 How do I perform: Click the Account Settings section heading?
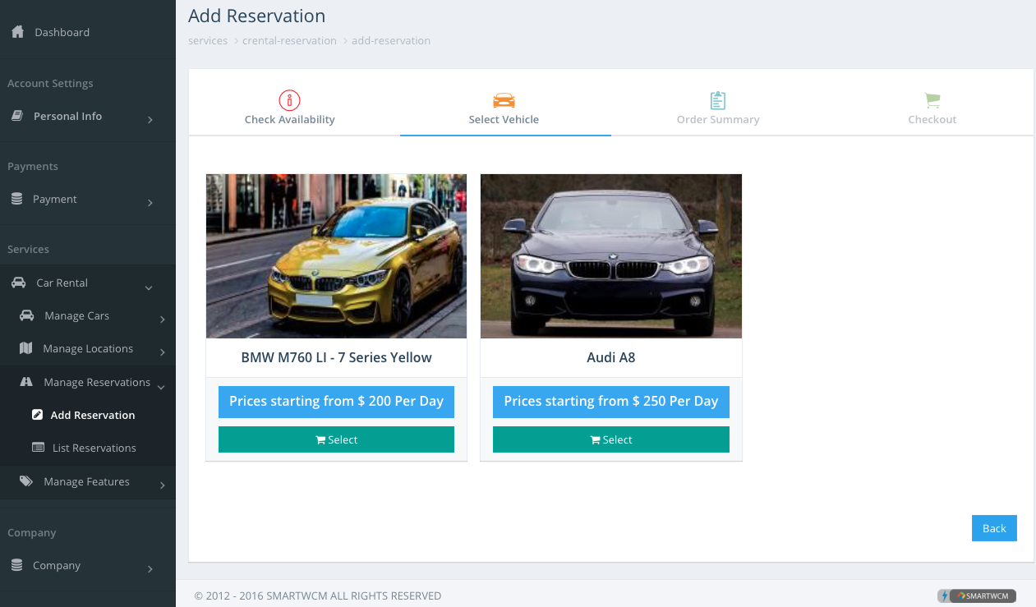(x=50, y=83)
